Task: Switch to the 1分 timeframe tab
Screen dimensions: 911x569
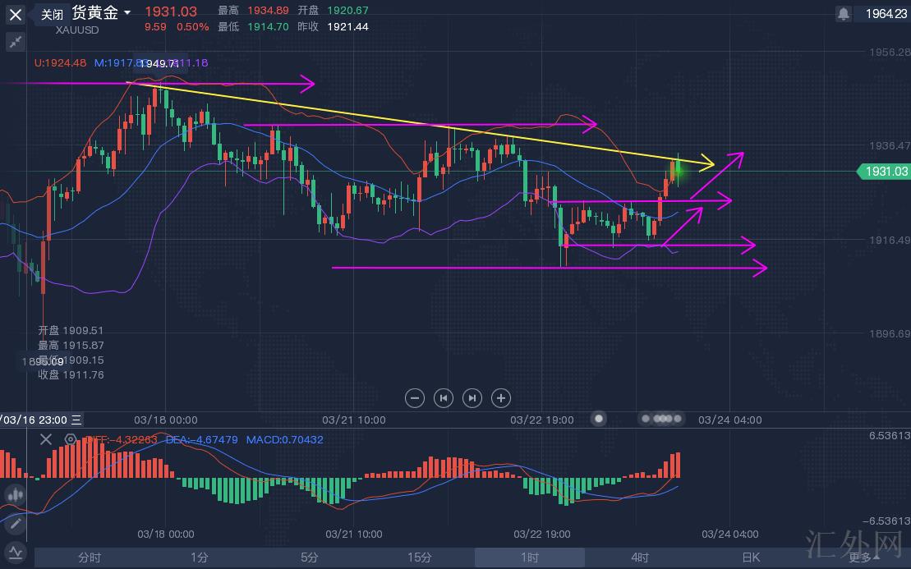Action: pos(200,558)
